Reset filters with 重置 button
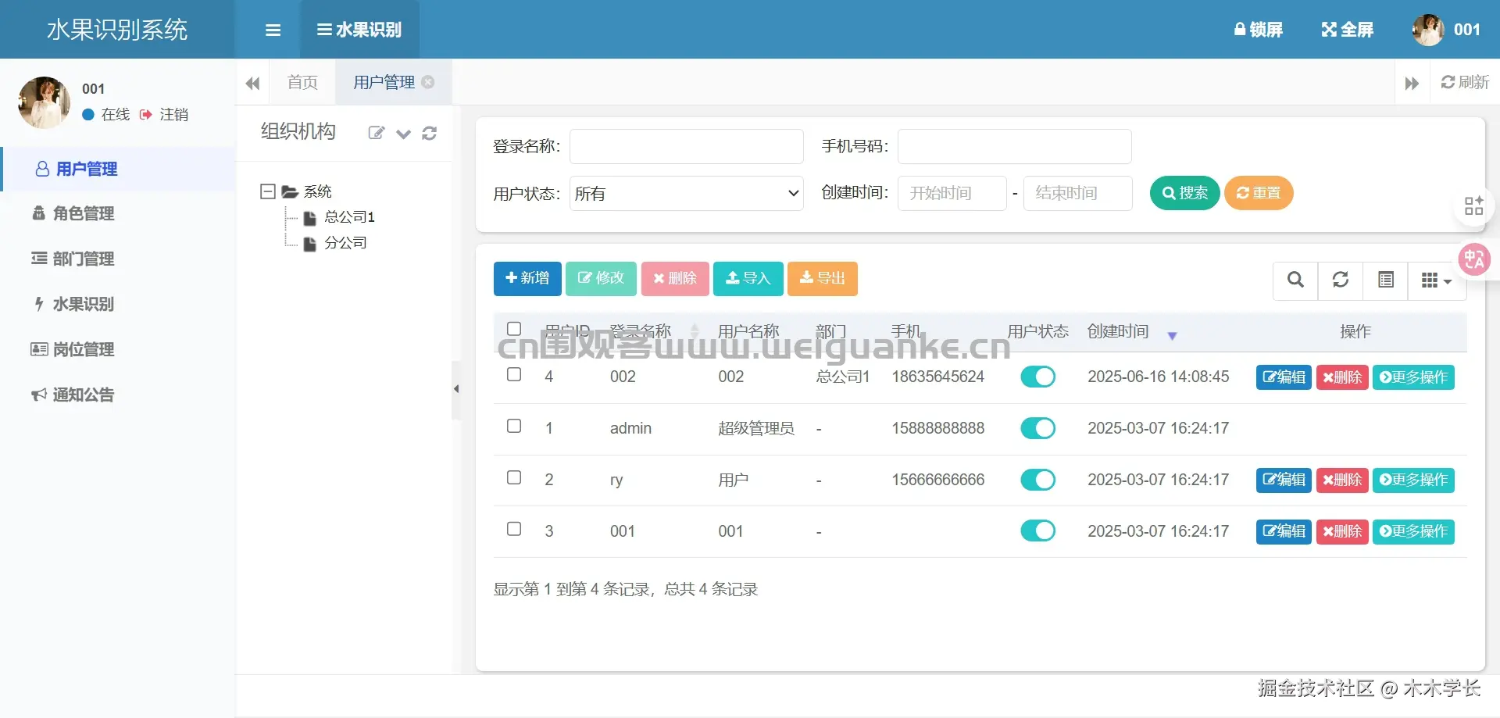Image resolution: width=1500 pixels, height=718 pixels. (x=1259, y=193)
